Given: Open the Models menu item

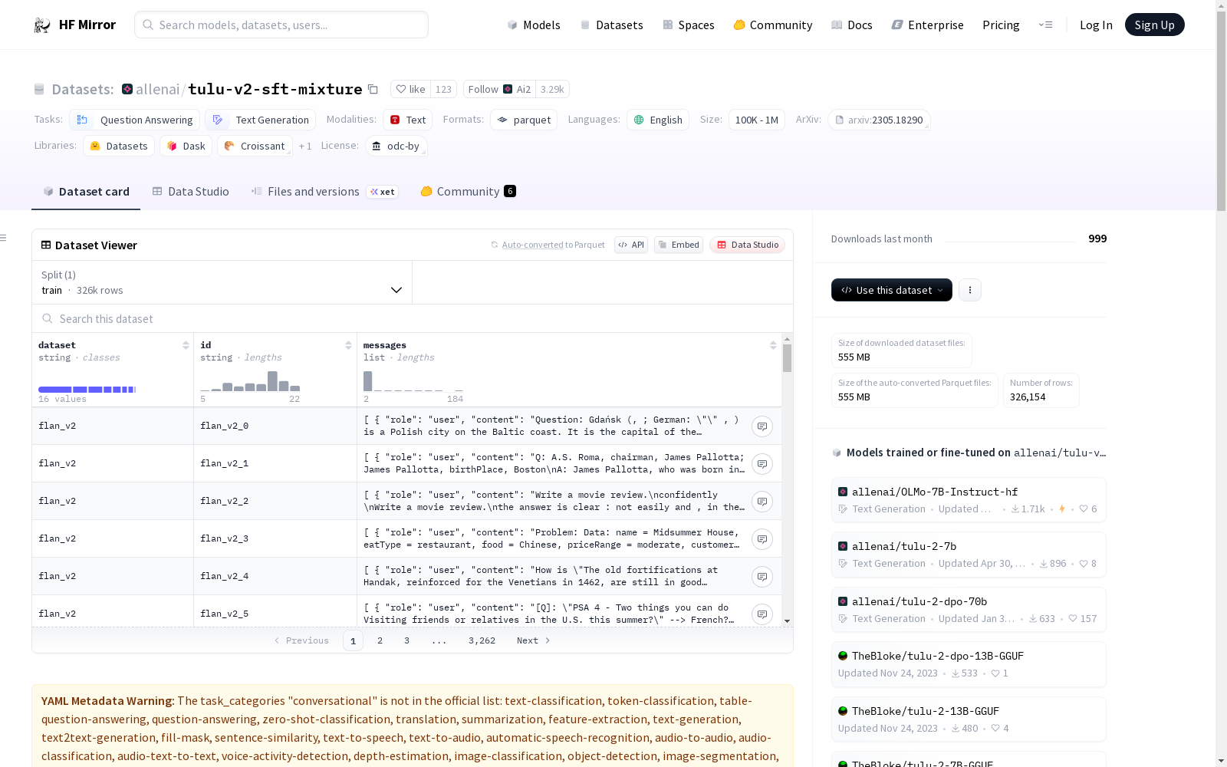Looking at the screenshot, I should (x=534, y=25).
